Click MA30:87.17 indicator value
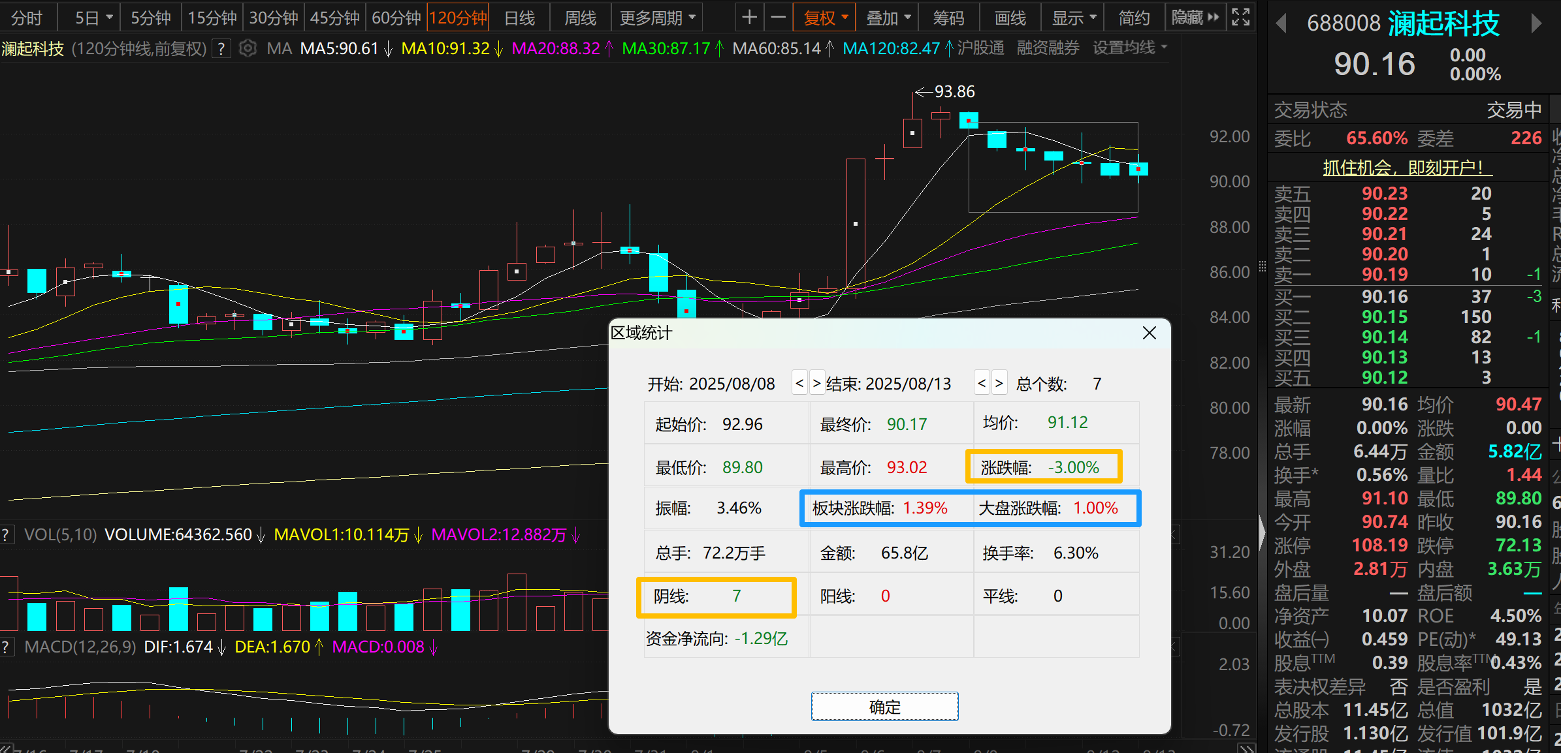The width and height of the screenshot is (1561, 753). click(x=673, y=48)
